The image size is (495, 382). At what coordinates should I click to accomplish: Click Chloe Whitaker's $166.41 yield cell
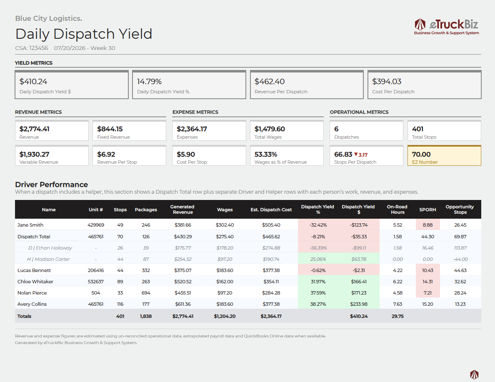359,282
